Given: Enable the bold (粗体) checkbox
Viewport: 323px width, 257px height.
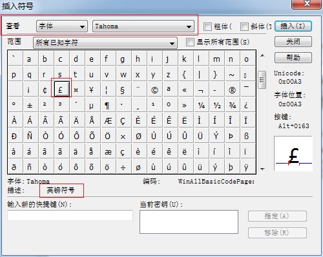Looking at the screenshot, I should (207, 26).
